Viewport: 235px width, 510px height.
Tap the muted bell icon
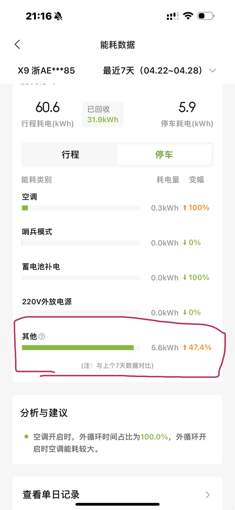(58, 16)
